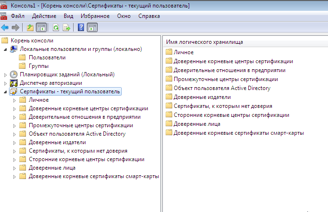The height and width of the screenshot is (212, 328).
Task: Click the red toolbox icon in menu bar
Action: pos(4,16)
